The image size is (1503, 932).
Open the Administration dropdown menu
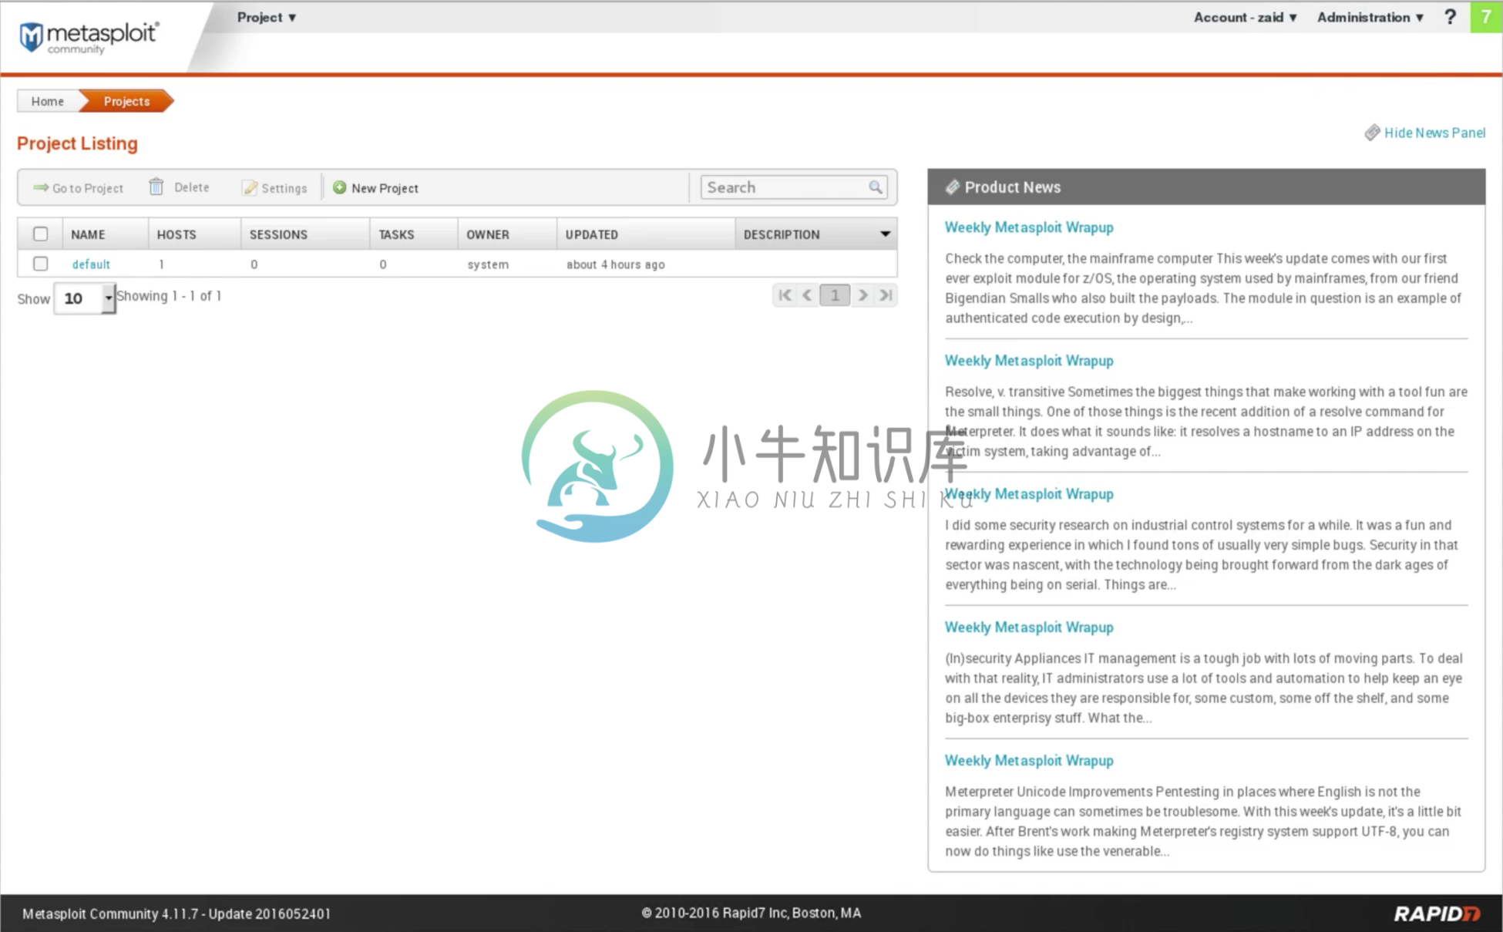click(x=1370, y=17)
